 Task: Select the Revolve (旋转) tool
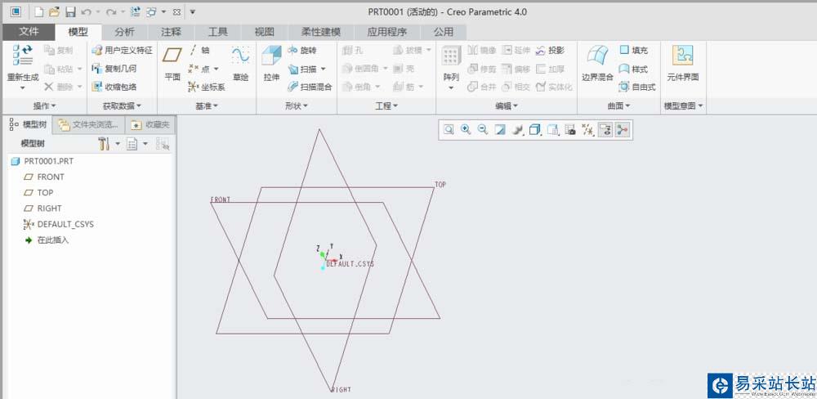point(302,50)
